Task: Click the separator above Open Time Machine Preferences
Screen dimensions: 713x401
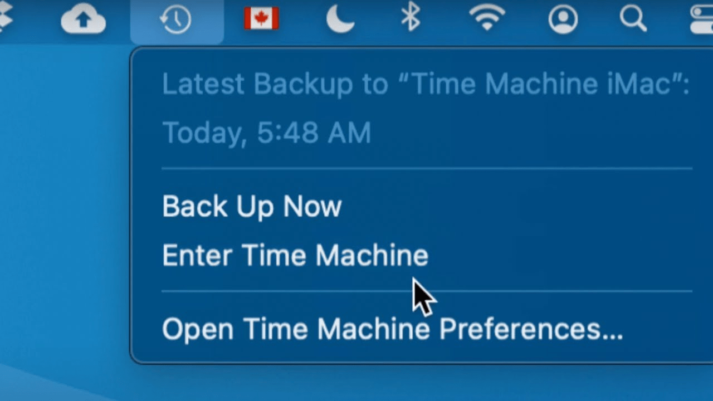Action: point(427,291)
